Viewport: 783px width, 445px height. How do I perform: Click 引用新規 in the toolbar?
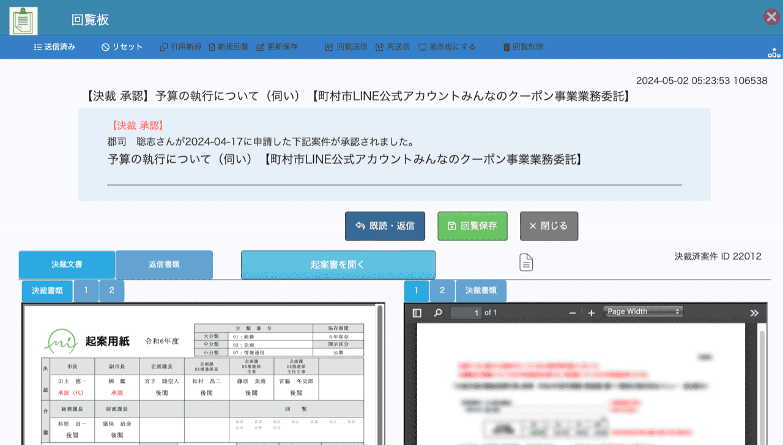[180, 47]
